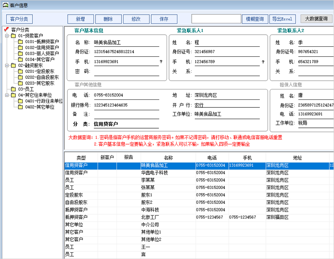This screenshot has width=334, height=259.
Task: Click emergency contact 1 姓名 field 程
Action: [227, 43]
